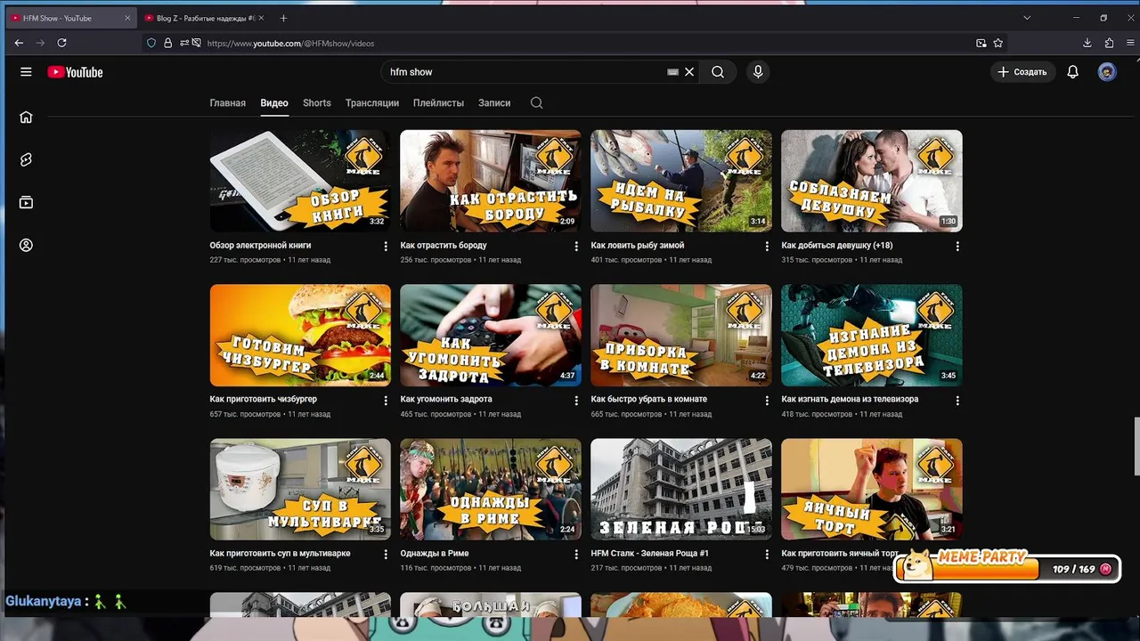Open the Суп в мультиварке thumbnail
This screenshot has height=641, width=1140.
pos(300,489)
